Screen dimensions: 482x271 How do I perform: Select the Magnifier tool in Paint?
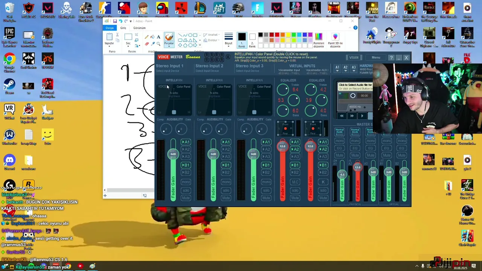pyautogui.click(x=159, y=44)
